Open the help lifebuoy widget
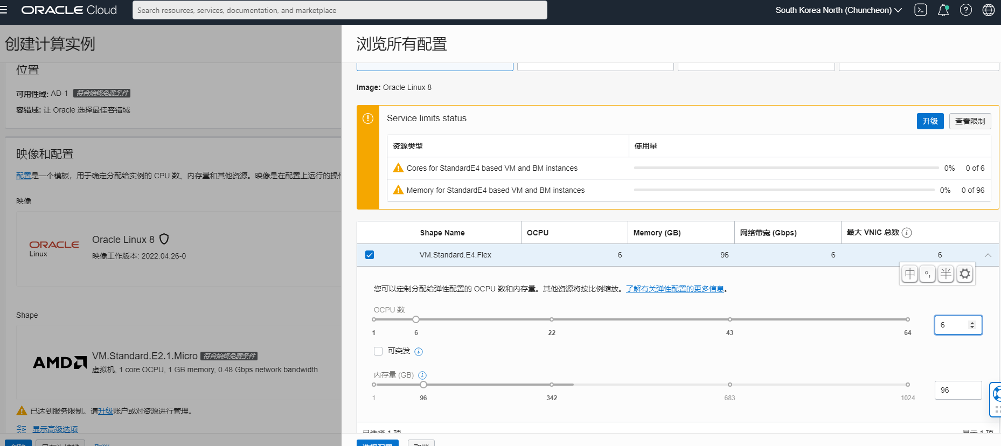 click(x=996, y=399)
